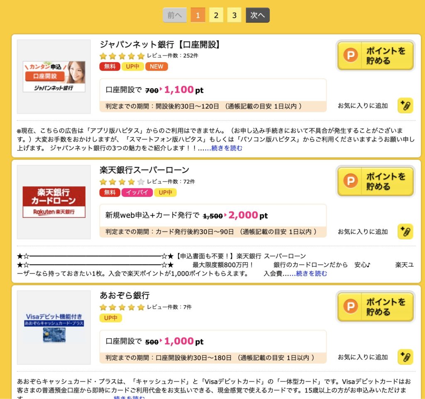Screen dimensions: 425x399
Task: Select page 1 in the pagination
Action: tap(198, 15)
